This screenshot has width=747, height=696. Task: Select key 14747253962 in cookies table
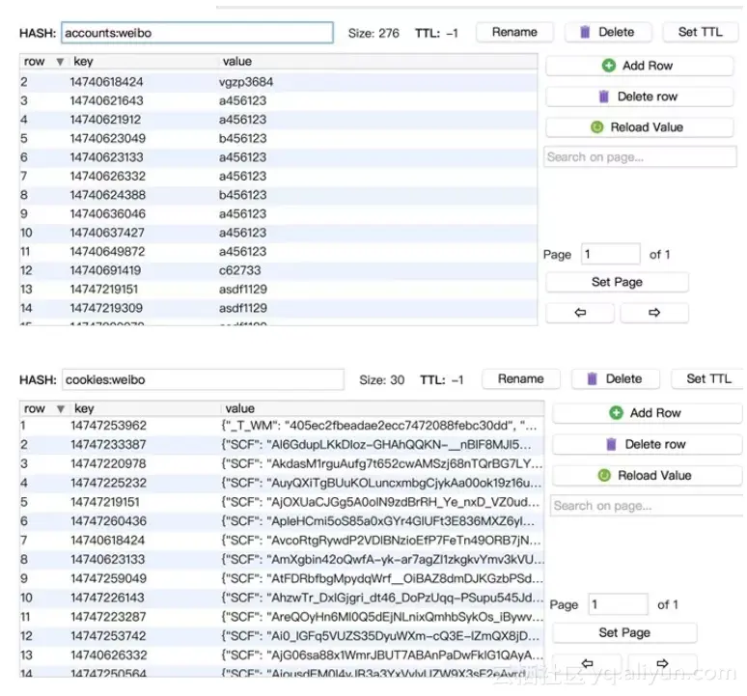click(109, 426)
